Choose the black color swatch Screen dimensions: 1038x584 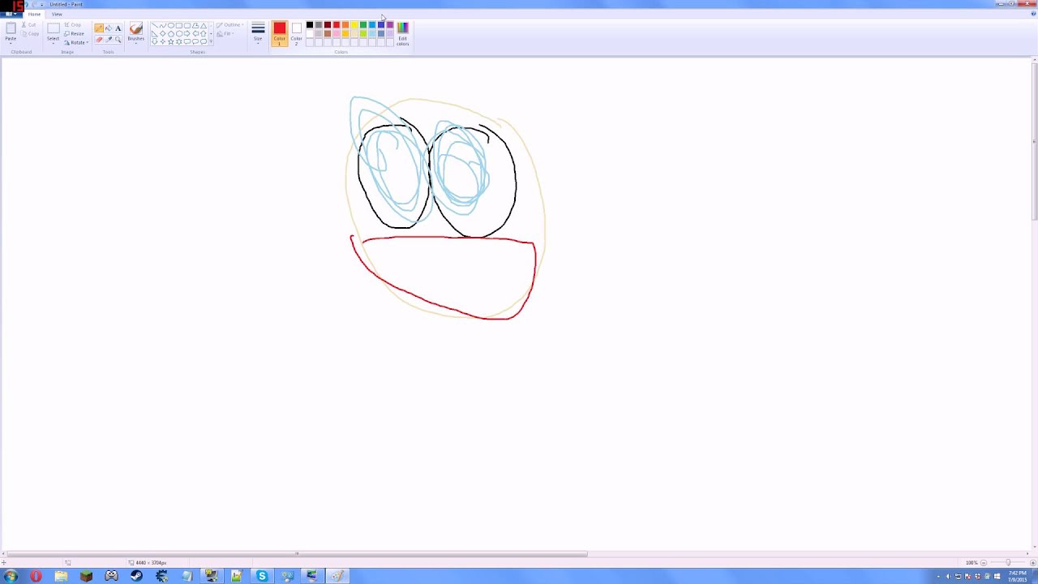310,24
